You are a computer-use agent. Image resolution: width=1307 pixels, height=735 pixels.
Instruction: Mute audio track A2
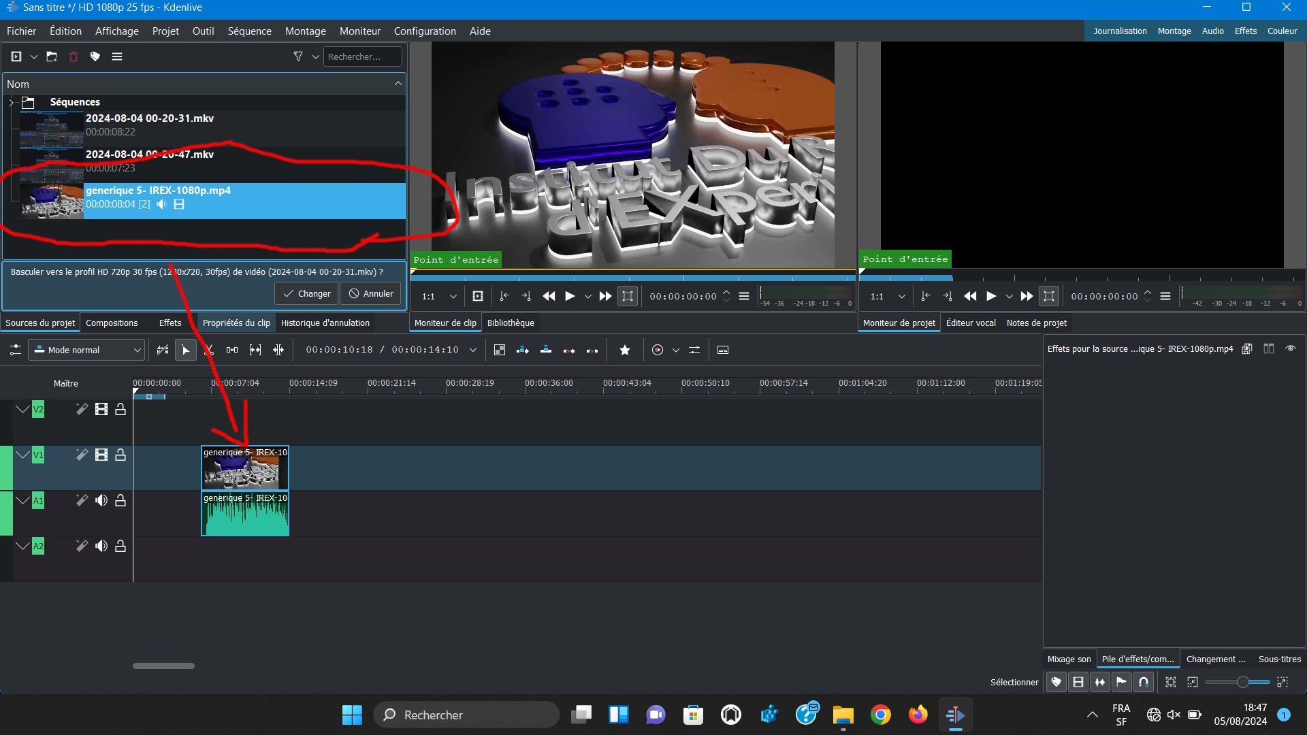[101, 546]
